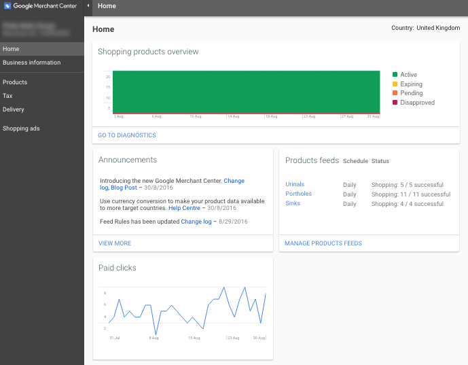The width and height of the screenshot is (468, 365).
Task: Open the Blog Post announcement link
Action: (124, 188)
